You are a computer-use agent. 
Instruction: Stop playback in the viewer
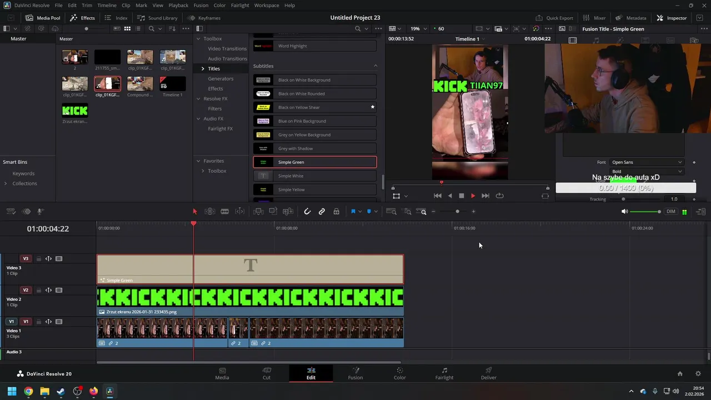(x=461, y=196)
